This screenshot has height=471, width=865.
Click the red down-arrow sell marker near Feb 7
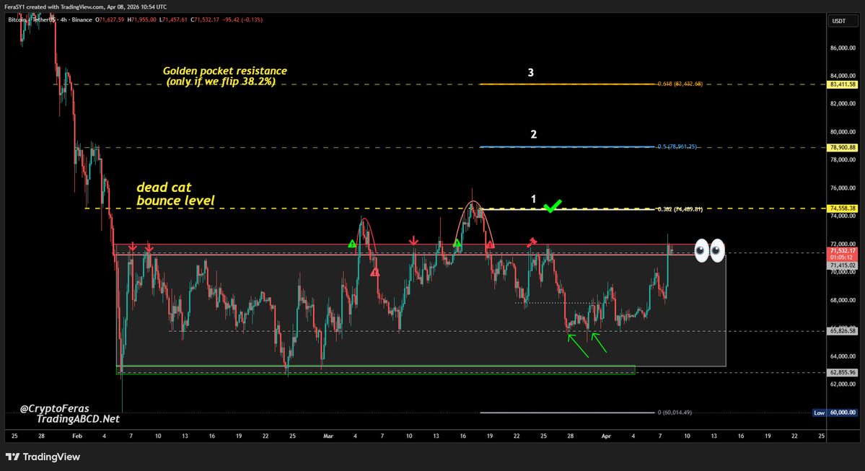pyautogui.click(x=133, y=247)
